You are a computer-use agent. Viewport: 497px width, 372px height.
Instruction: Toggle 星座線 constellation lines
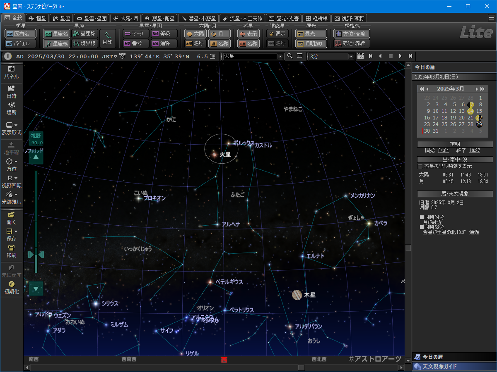tap(56, 43)
